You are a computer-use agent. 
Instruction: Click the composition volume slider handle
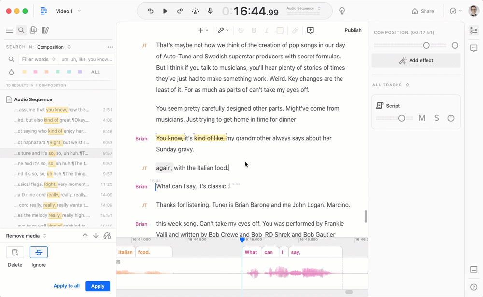[x=426, y=45]
